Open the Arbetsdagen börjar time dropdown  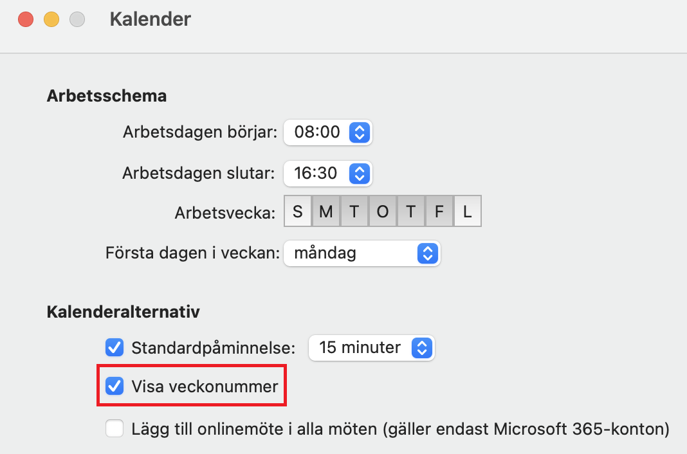(359, 133)
